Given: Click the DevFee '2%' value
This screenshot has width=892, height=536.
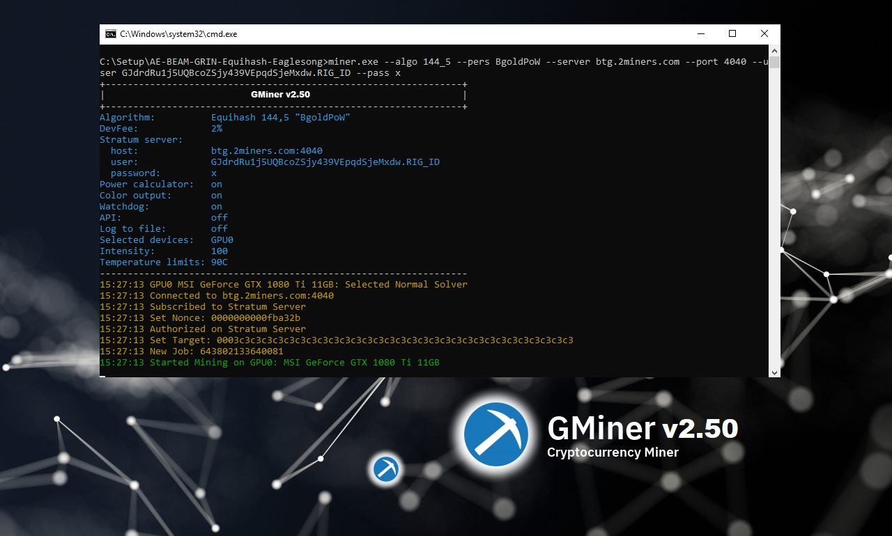Looking at the screenshot, I should click(x=217, y=129).
